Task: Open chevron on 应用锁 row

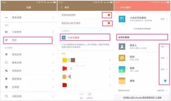Action: pos(53,87)
